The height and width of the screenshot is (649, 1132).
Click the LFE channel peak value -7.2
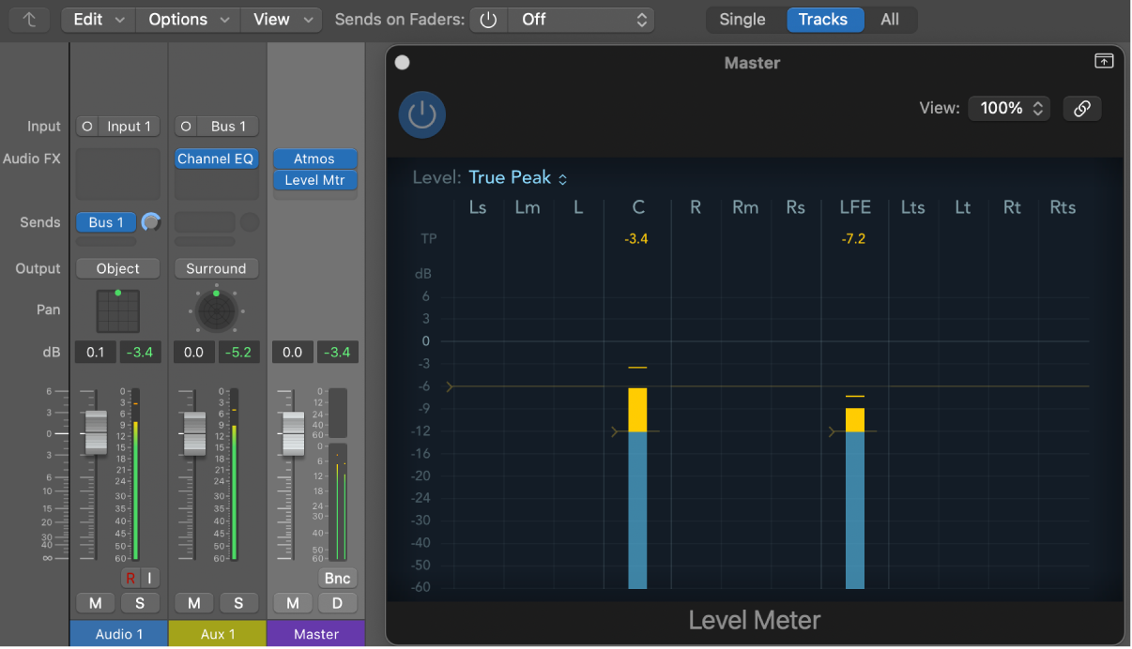pos(853,239)
